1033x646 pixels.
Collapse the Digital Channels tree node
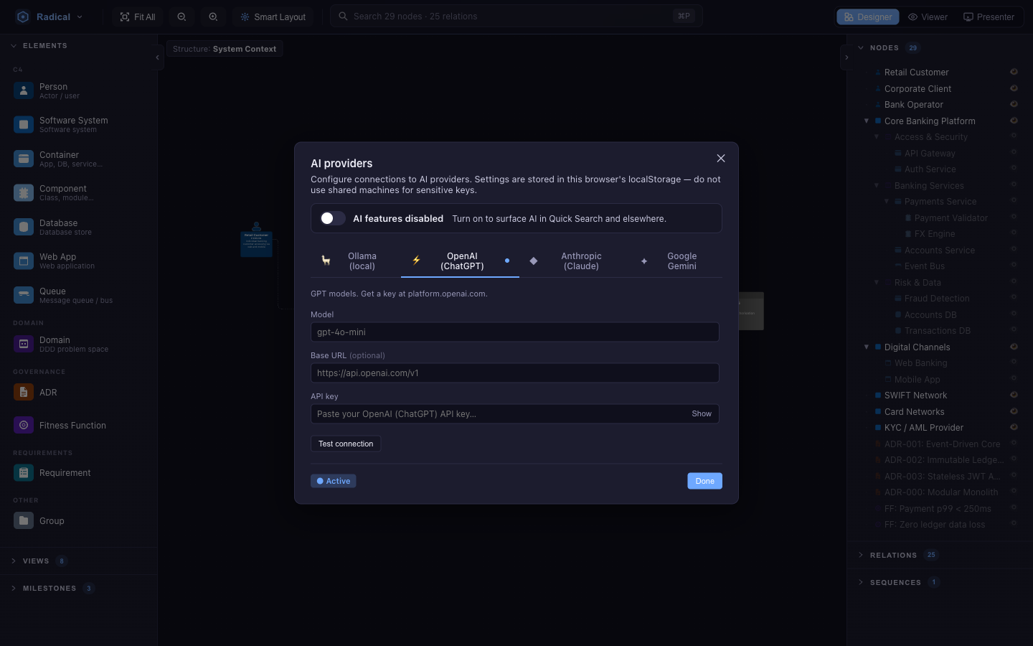tap(867, 347)
